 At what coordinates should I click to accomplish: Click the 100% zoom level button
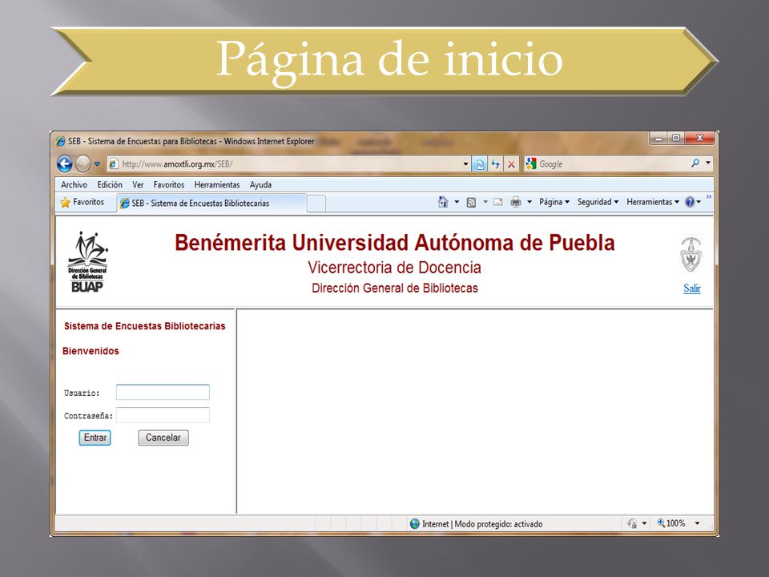coord(671,523)
